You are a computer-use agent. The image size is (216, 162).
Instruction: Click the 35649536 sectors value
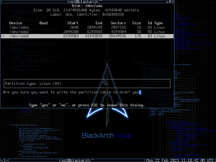(x=117, y=36)
